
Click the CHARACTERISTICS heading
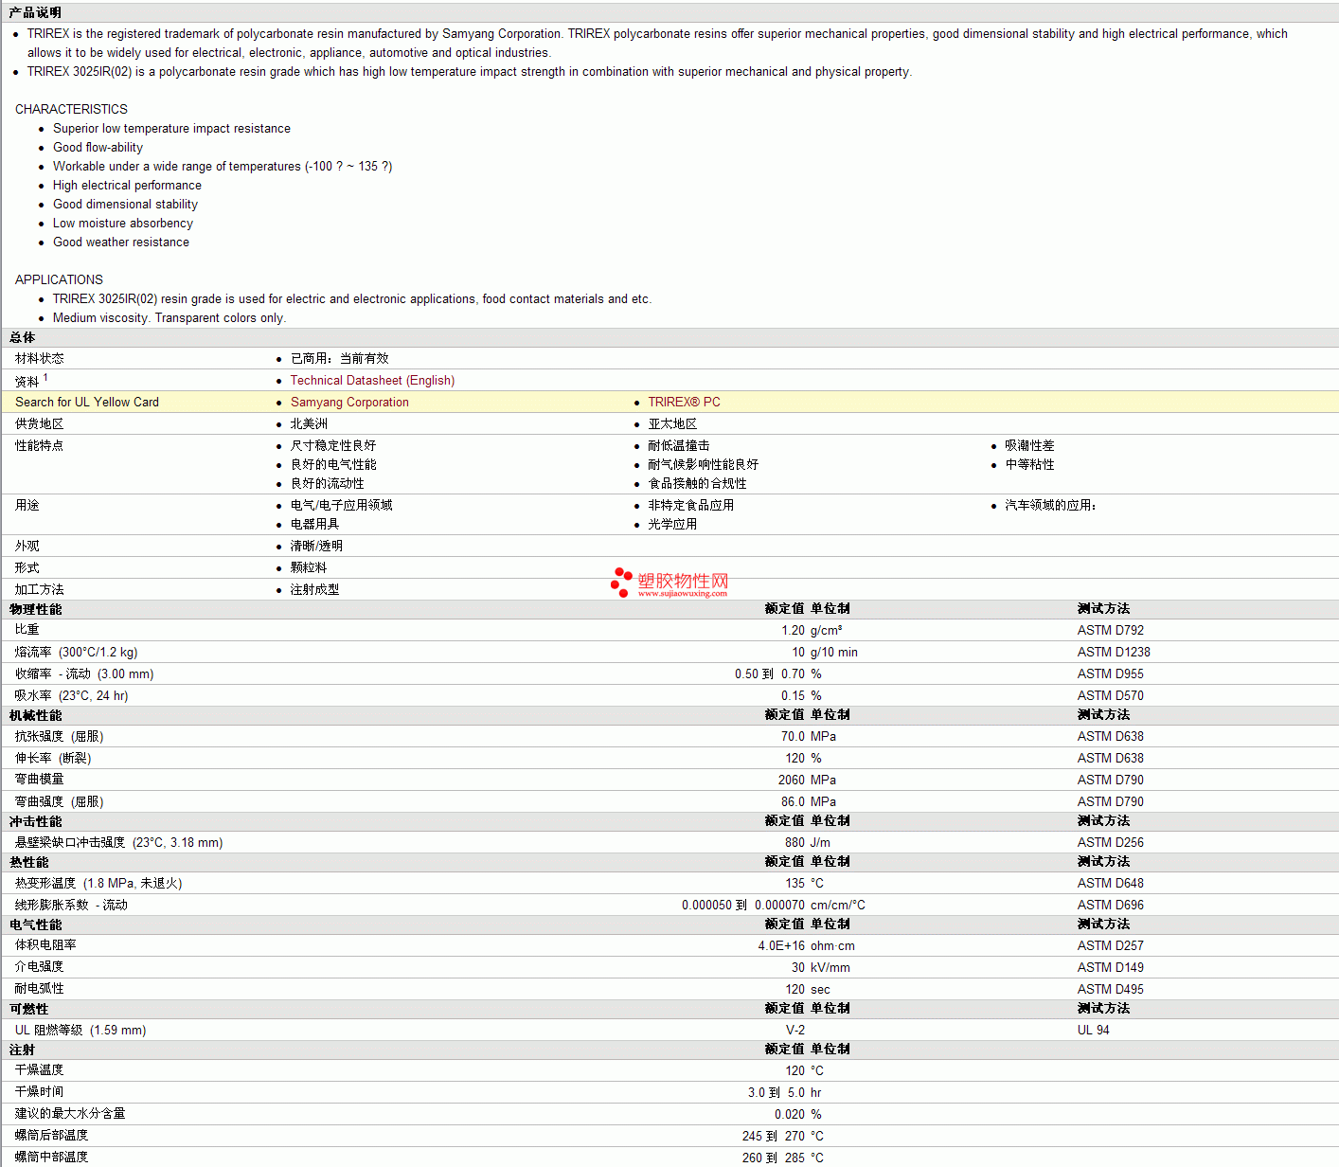point(71,109)
